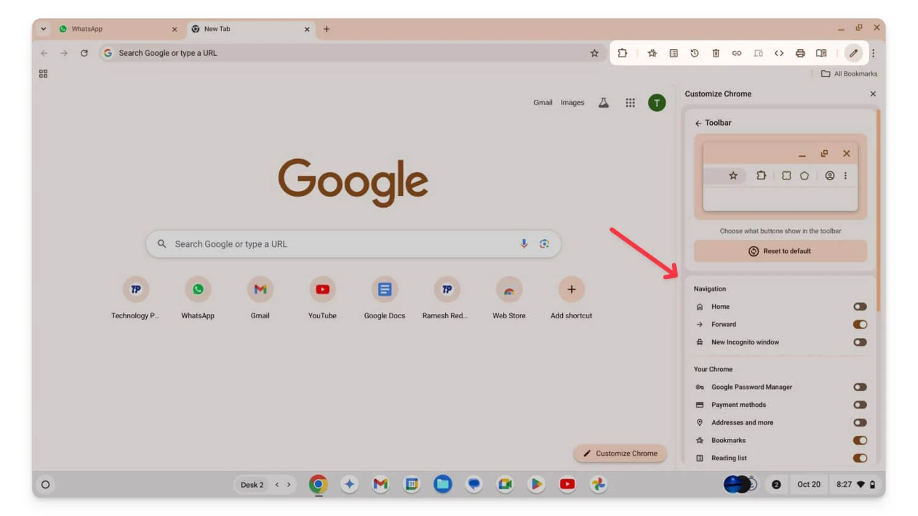This screenshot has width=918, height=516.
Task: Open the tab search dropdown arrow
Action: click(43, 29)
